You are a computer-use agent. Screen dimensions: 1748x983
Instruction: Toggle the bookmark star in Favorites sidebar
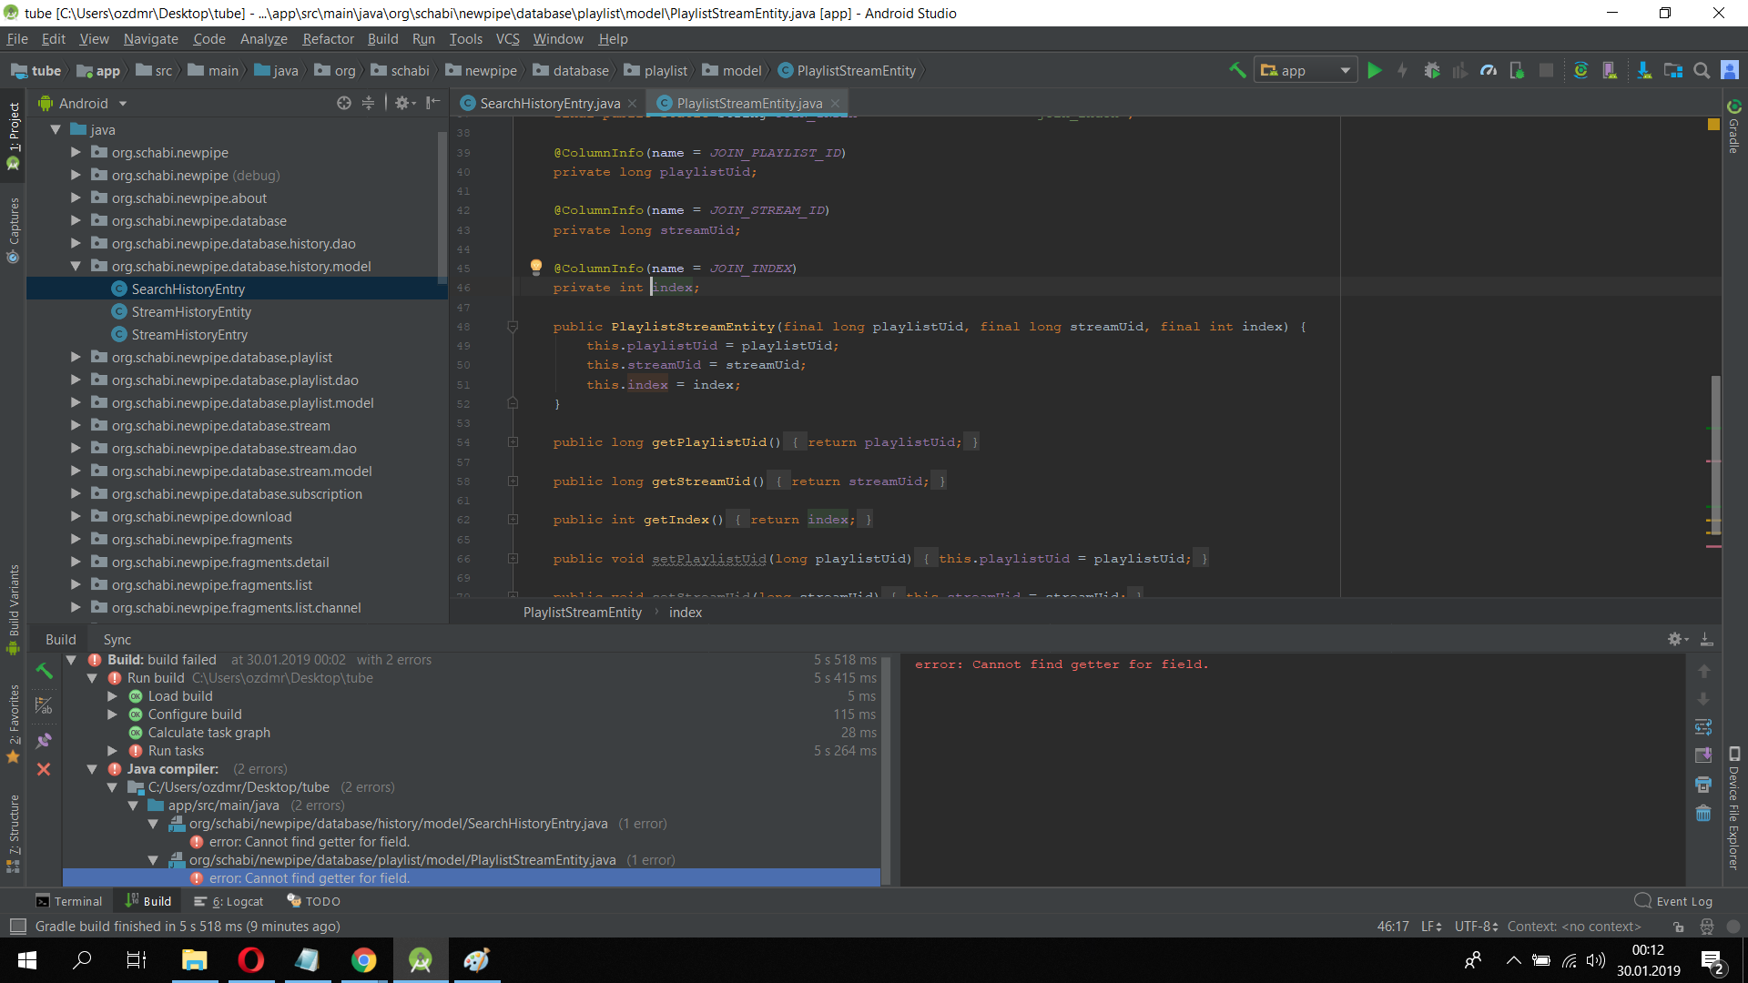14,756
